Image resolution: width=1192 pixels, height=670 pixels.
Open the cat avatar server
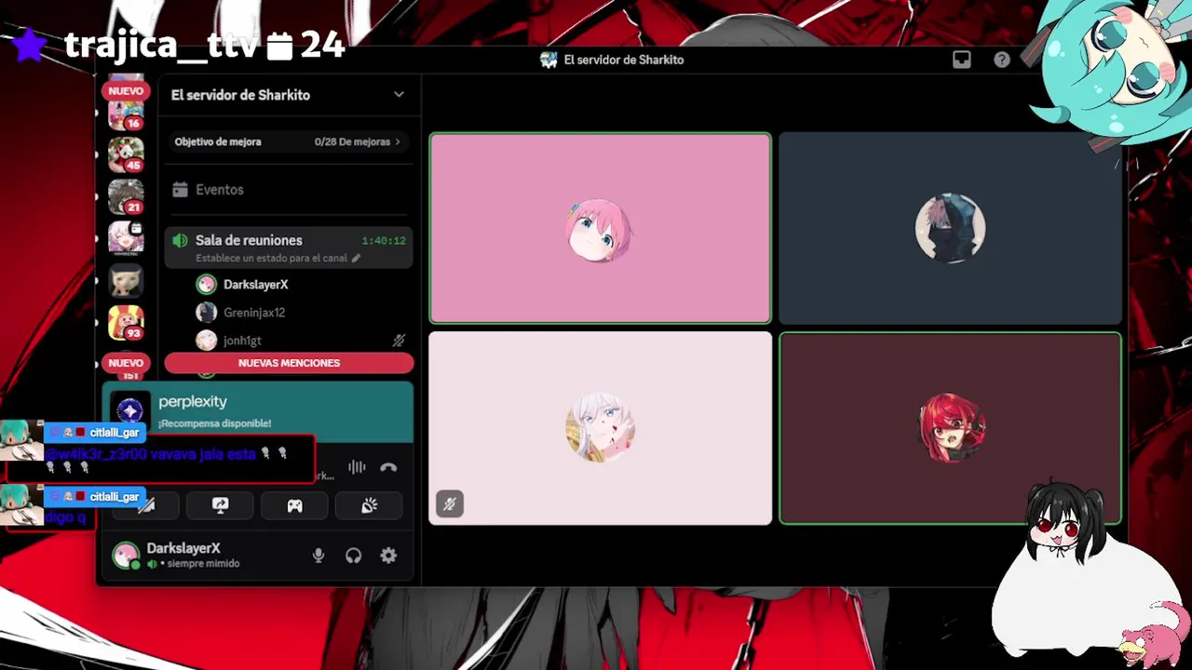(x=126, y=279)
